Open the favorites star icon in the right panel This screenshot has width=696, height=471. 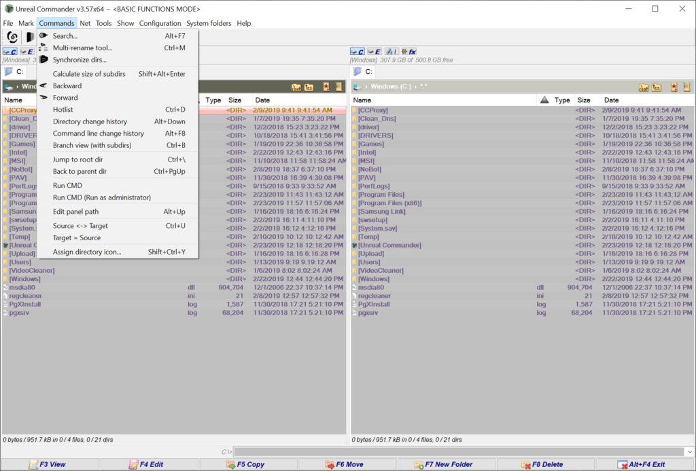(x=674, y=88)
